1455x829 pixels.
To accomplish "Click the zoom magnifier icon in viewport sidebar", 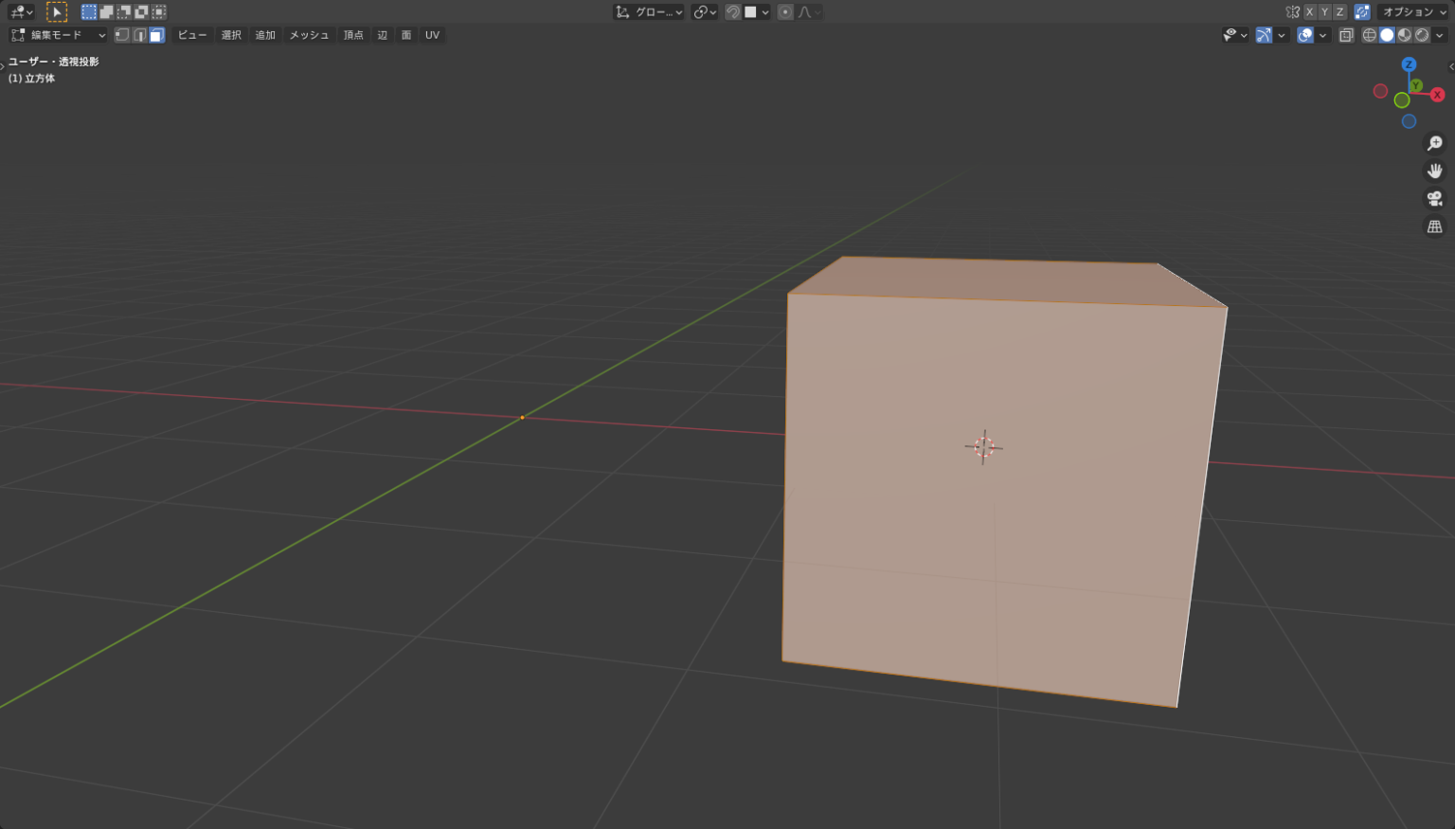I will (1434, 143).
